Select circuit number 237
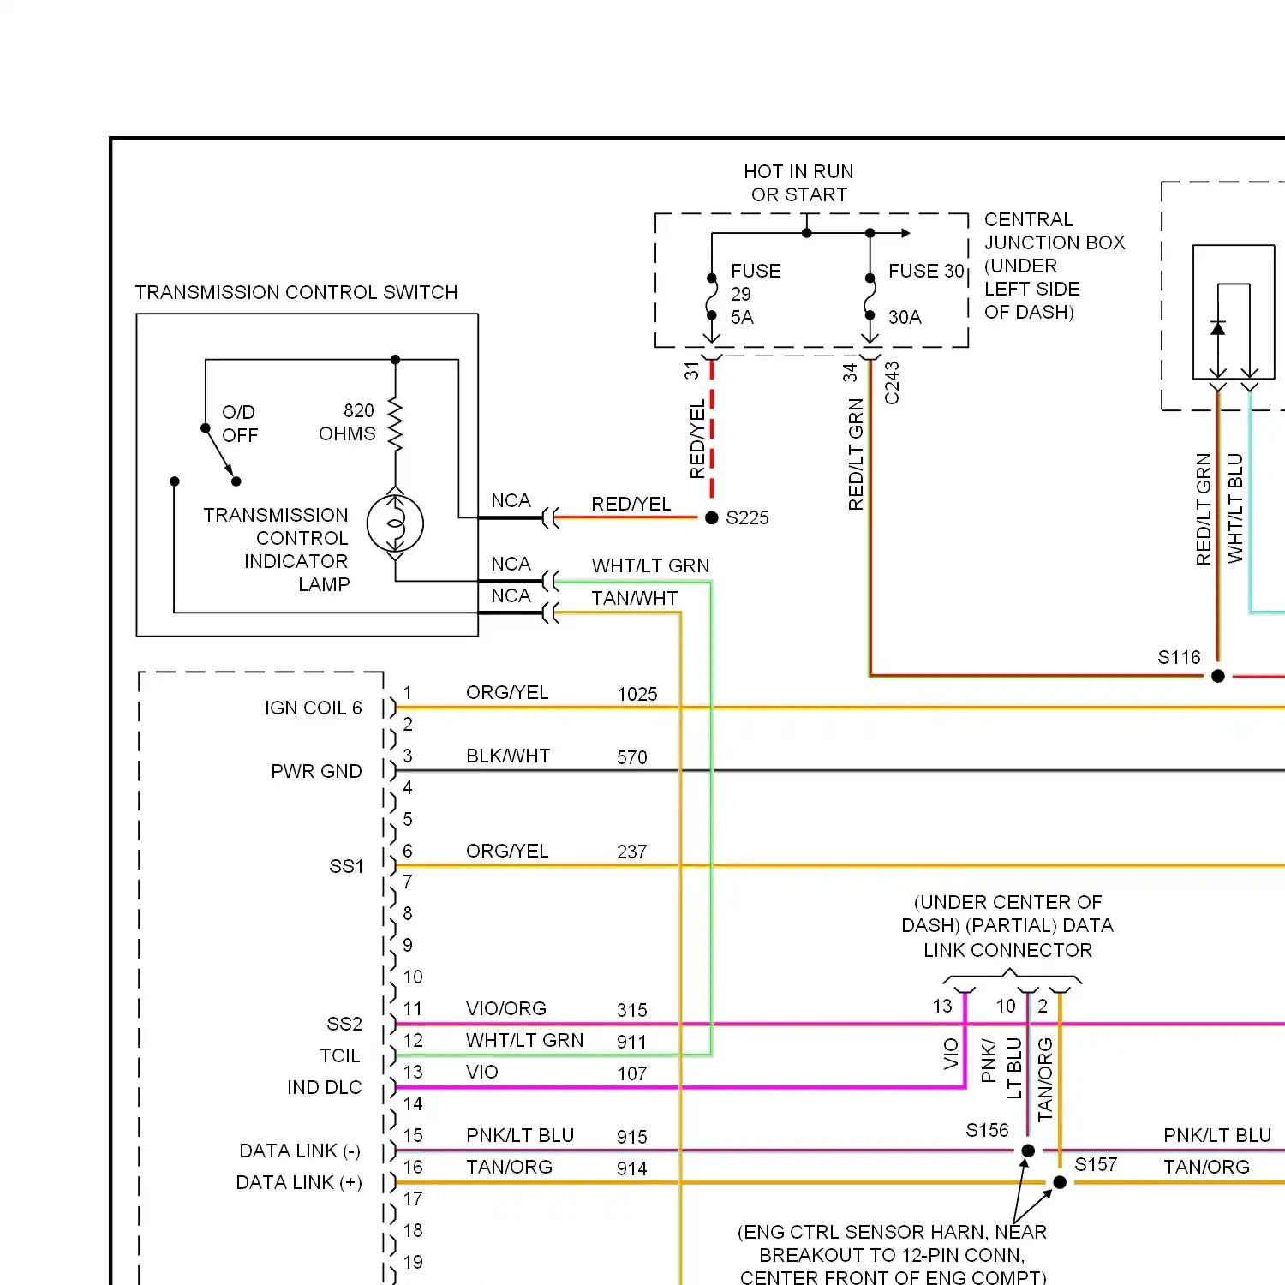The height and width of the screenshot is (1285, 1285). [632, 852]
